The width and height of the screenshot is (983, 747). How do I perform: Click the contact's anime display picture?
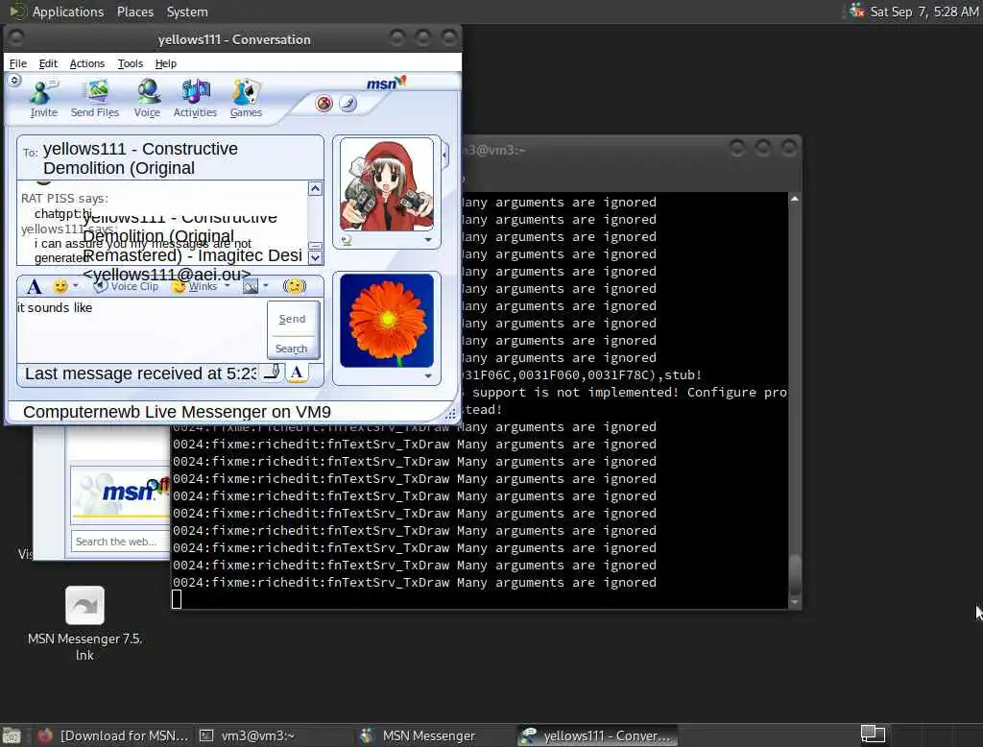pyautogui.click(x=387, y=185)
